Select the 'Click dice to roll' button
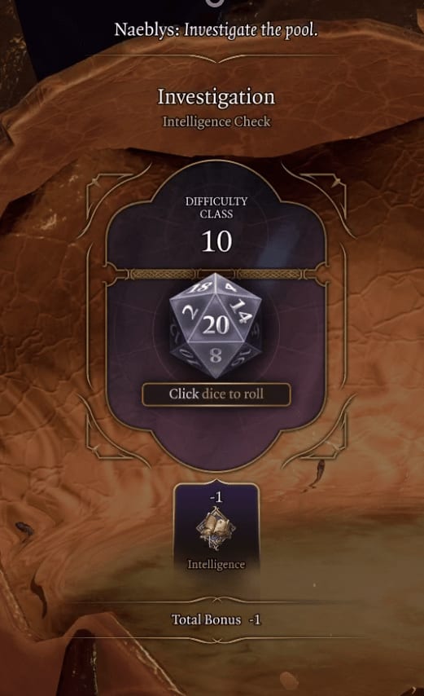Screen dimensions: 424x696 (x=216, y=394)
